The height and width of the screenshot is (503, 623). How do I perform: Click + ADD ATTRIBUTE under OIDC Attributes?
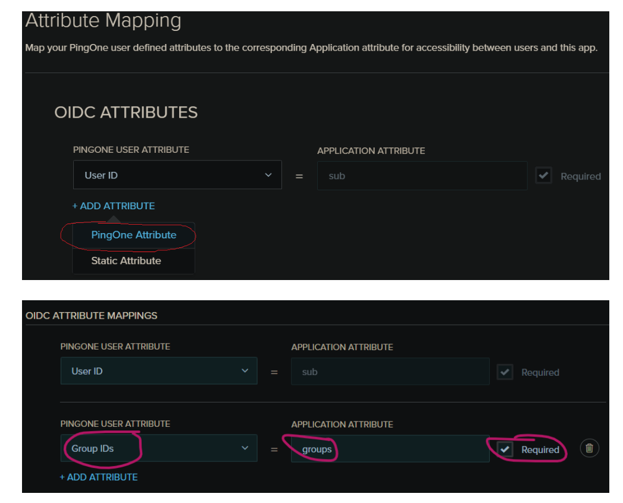click(x=114, y=206)
